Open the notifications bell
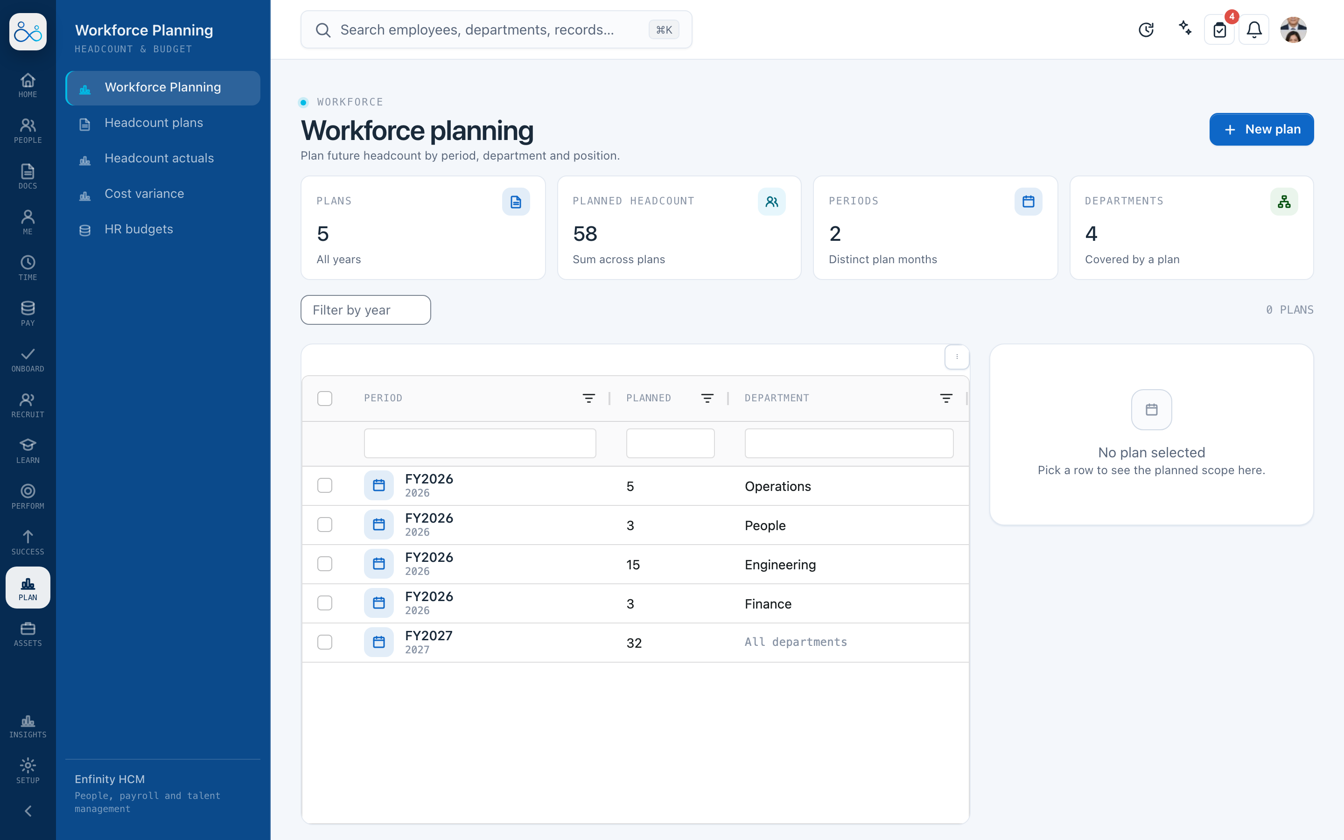This screenshot has width=1344, height=840. point(1254,29)
